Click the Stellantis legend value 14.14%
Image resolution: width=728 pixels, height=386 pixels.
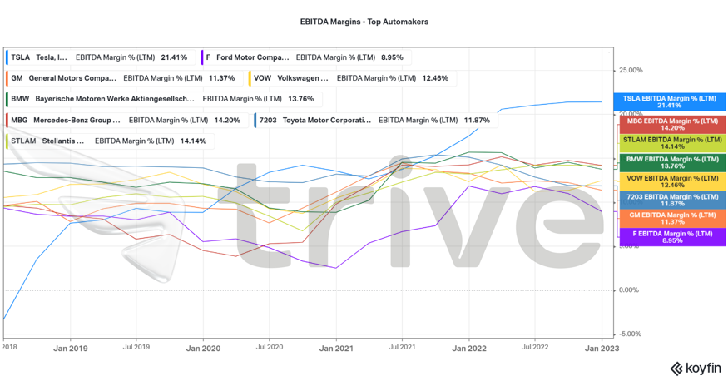(193, 141)
